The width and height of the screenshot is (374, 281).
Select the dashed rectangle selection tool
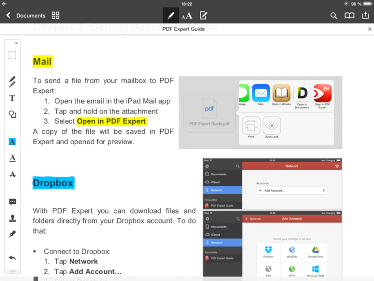pos(12,55)
